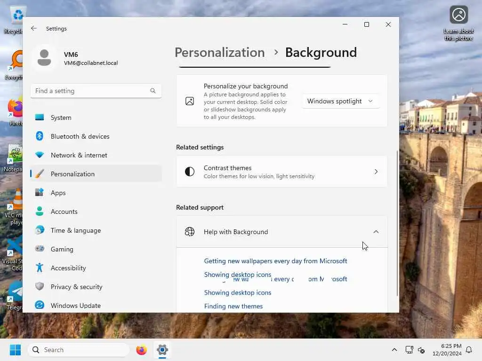Click the magnifier icon in Find a setting
The height and width of the screenshot is (361, 482).
pos(153,91)
